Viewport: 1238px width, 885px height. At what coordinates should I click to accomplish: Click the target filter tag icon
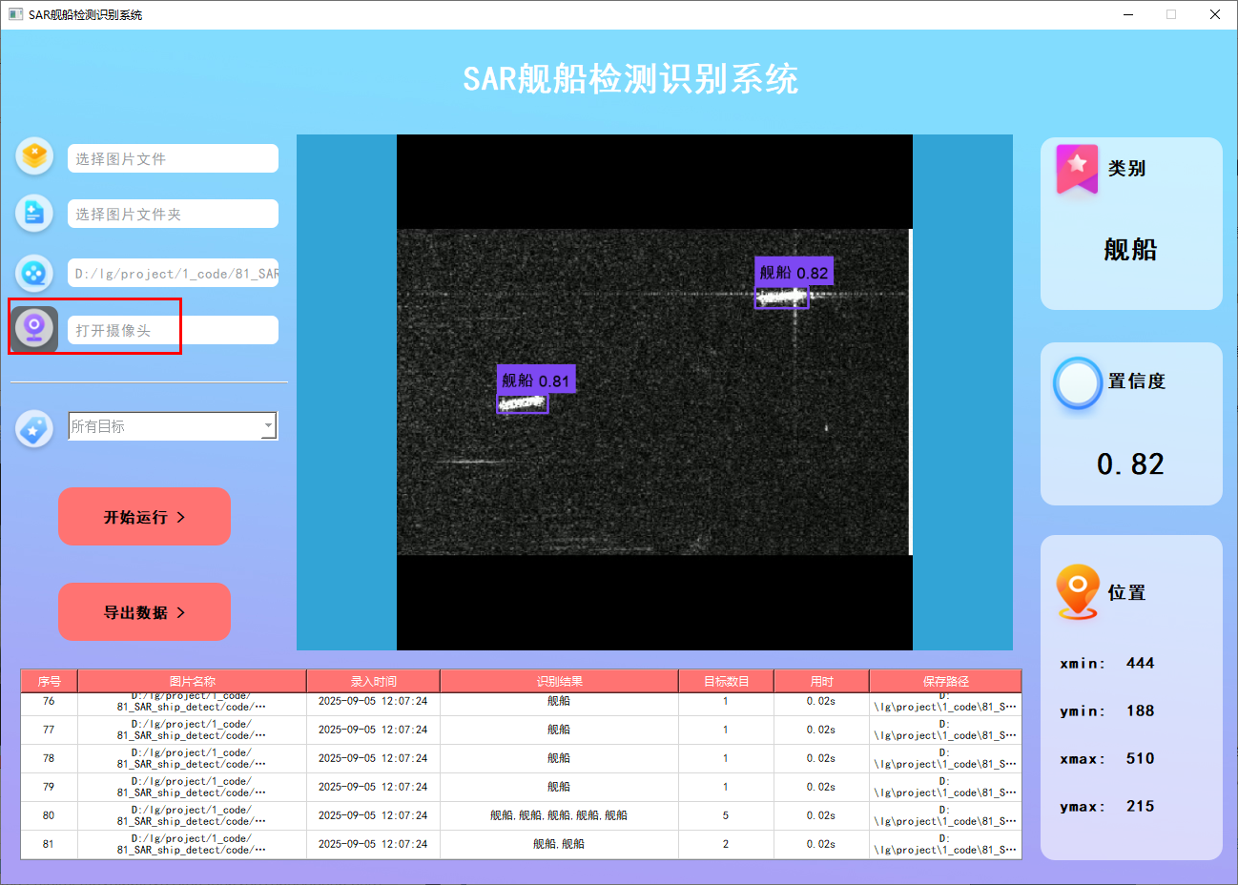35,429
